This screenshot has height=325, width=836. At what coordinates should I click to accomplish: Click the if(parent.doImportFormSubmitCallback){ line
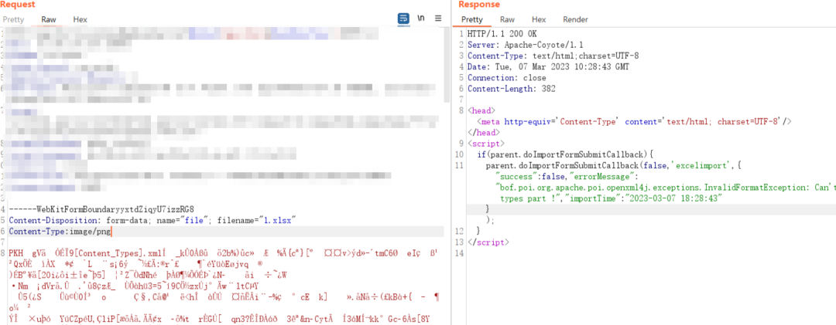566,154
